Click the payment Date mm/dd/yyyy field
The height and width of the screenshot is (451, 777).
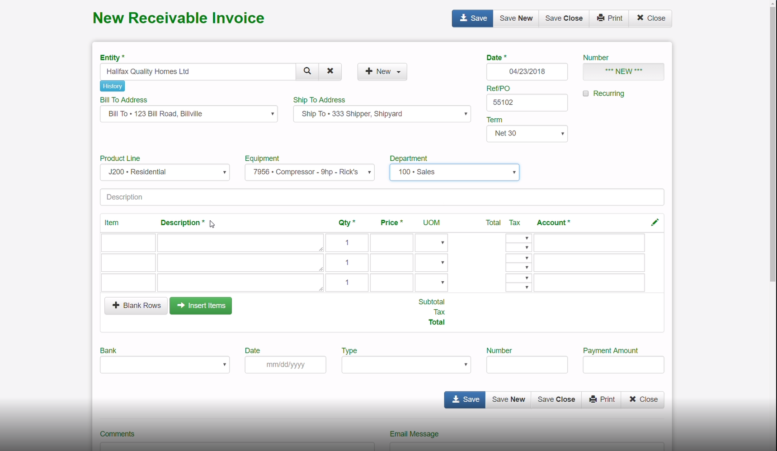286,365
